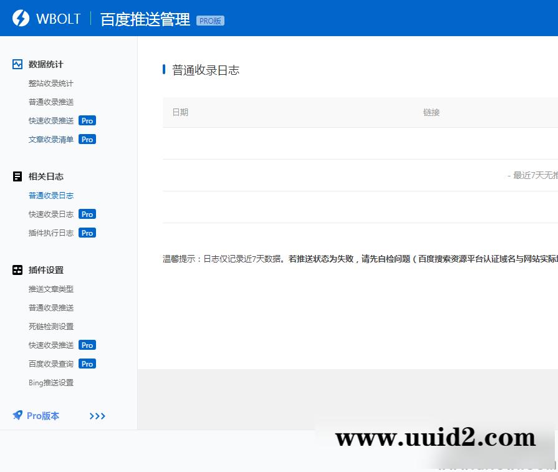Open the 死链检测设置 settings
The height and width of the screenshot is (472, 558).
[51, 326]
